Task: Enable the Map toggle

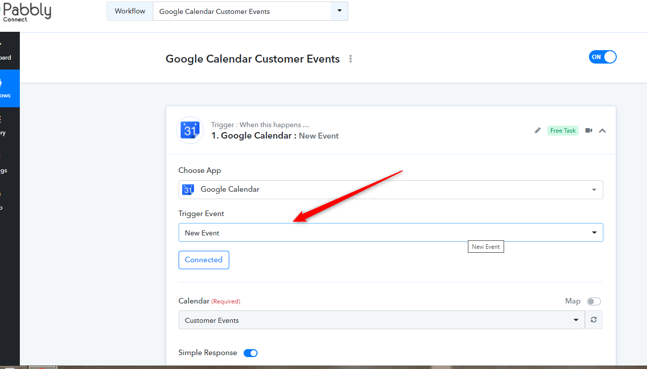Action: click(594, 301)
